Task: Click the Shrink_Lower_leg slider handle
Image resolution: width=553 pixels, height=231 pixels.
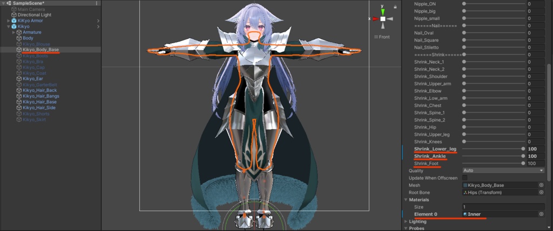Action: pyautogui.click(x=523, y=149)
